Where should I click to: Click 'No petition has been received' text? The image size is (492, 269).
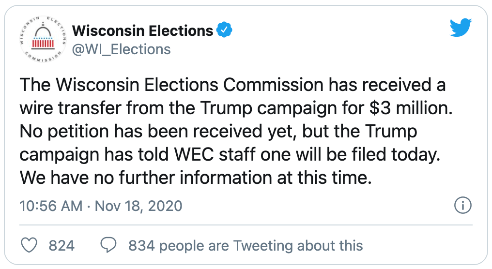click(x=141, y=132)
